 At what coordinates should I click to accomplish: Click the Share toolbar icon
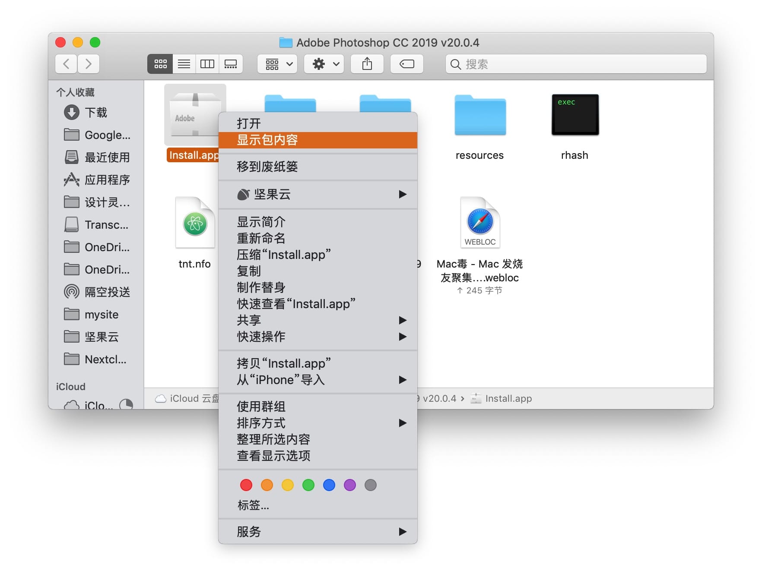point(367,64)
